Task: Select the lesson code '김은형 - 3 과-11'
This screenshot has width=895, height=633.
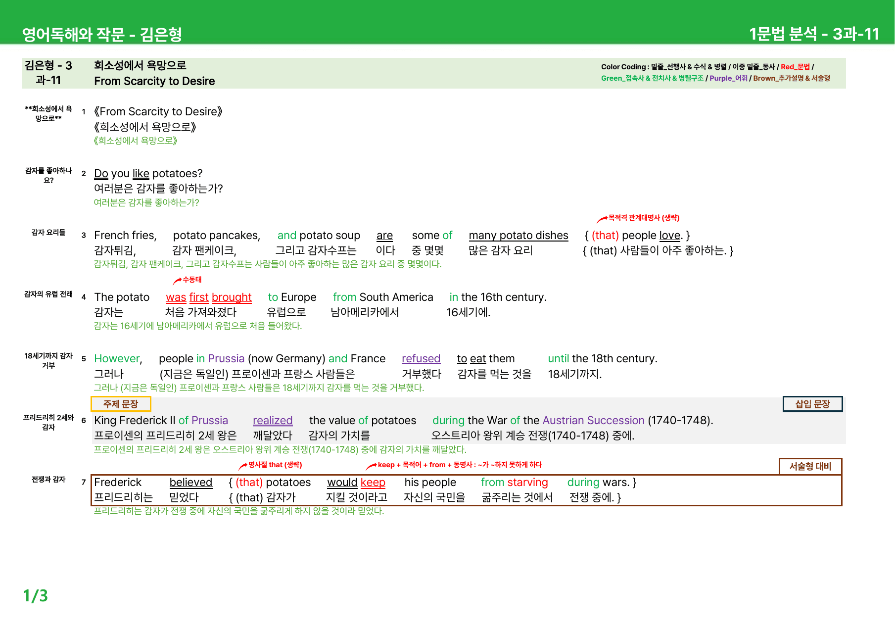Action: pos(48,73)
